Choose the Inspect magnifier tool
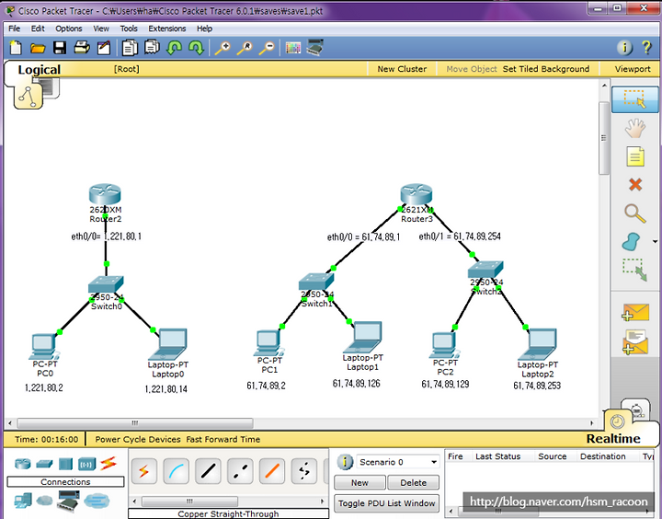The height and width of the screenshot is (519, 662). [634, 213]
